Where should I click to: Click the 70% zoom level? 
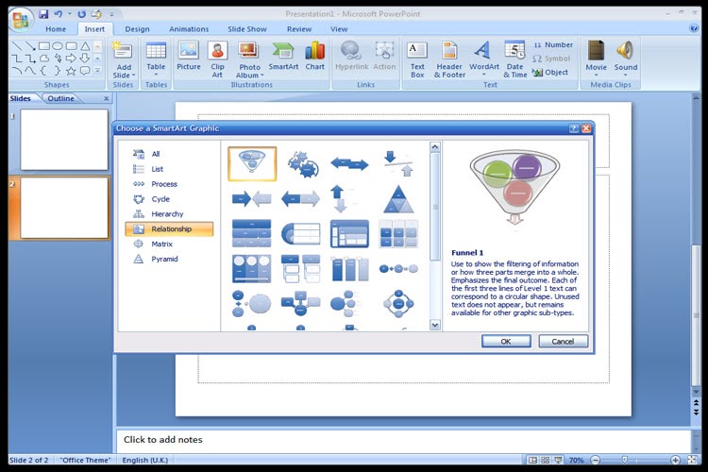click(x=576, y=460)
